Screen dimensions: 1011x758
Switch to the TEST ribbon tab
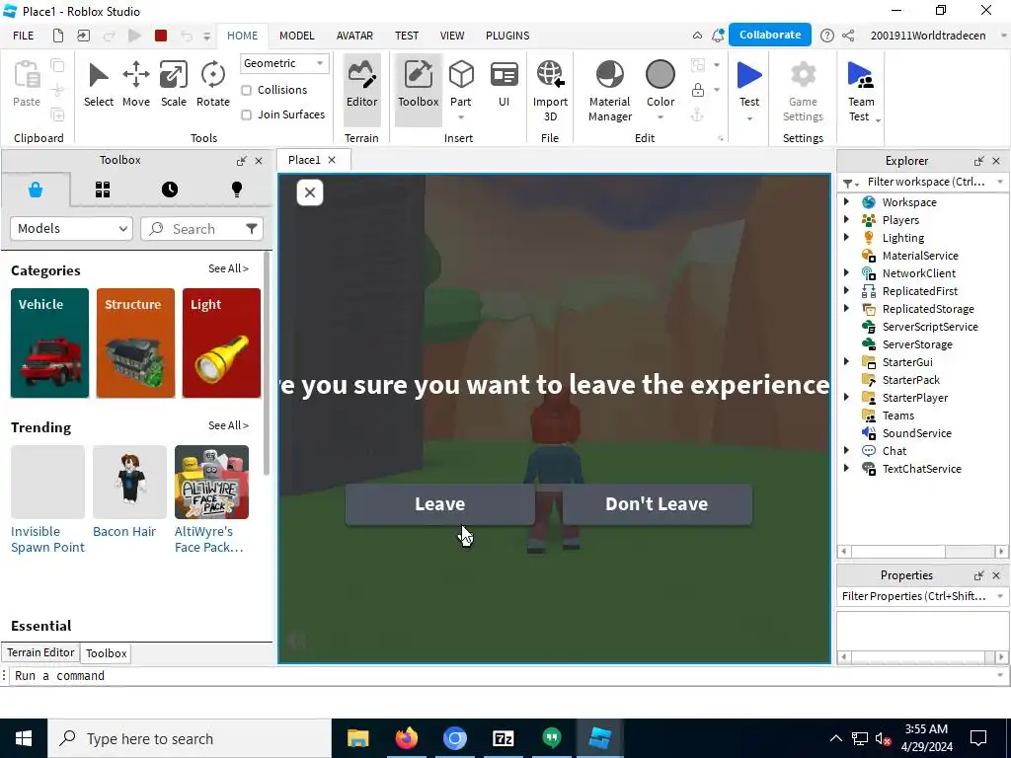[x=406, y=36]
